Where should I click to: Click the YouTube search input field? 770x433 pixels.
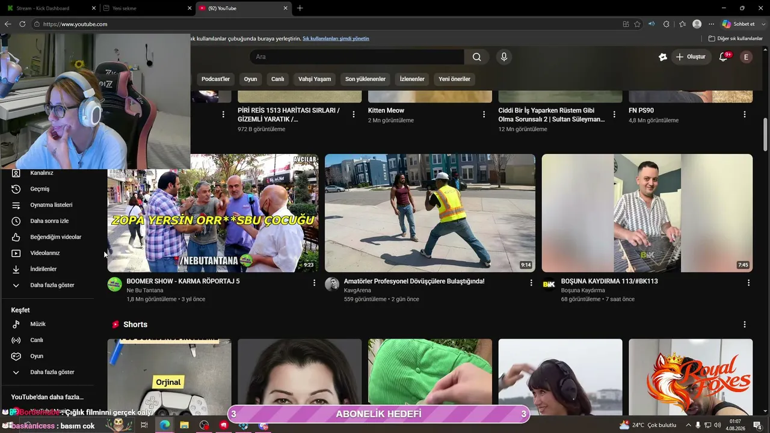357,57
